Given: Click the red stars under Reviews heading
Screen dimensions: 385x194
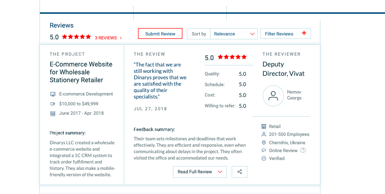Looking at the screenshot, I should click(76, 37).
